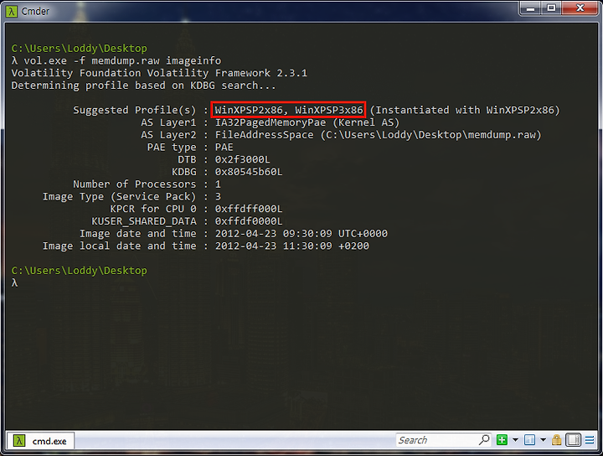The image size is (603, 456).
Task: Click the KDBG value 0x80545b60L
Action: [249, 172]
